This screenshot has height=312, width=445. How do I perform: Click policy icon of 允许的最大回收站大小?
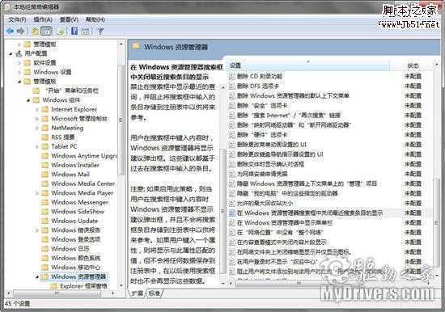232,203
